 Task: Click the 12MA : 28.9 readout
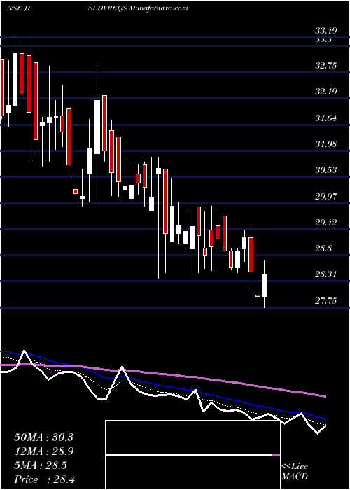tap(43, 451)
